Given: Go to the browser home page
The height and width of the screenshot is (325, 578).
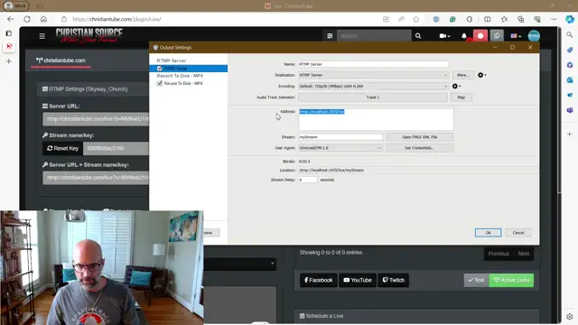Looking at the screenshot, I should click(x=43, y=19).
